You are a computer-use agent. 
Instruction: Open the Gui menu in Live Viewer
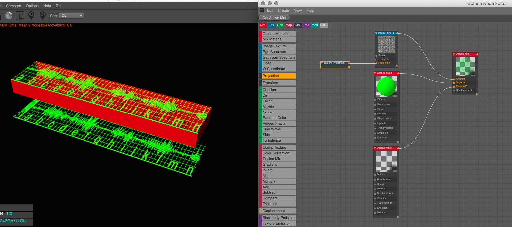coord(58,6)
